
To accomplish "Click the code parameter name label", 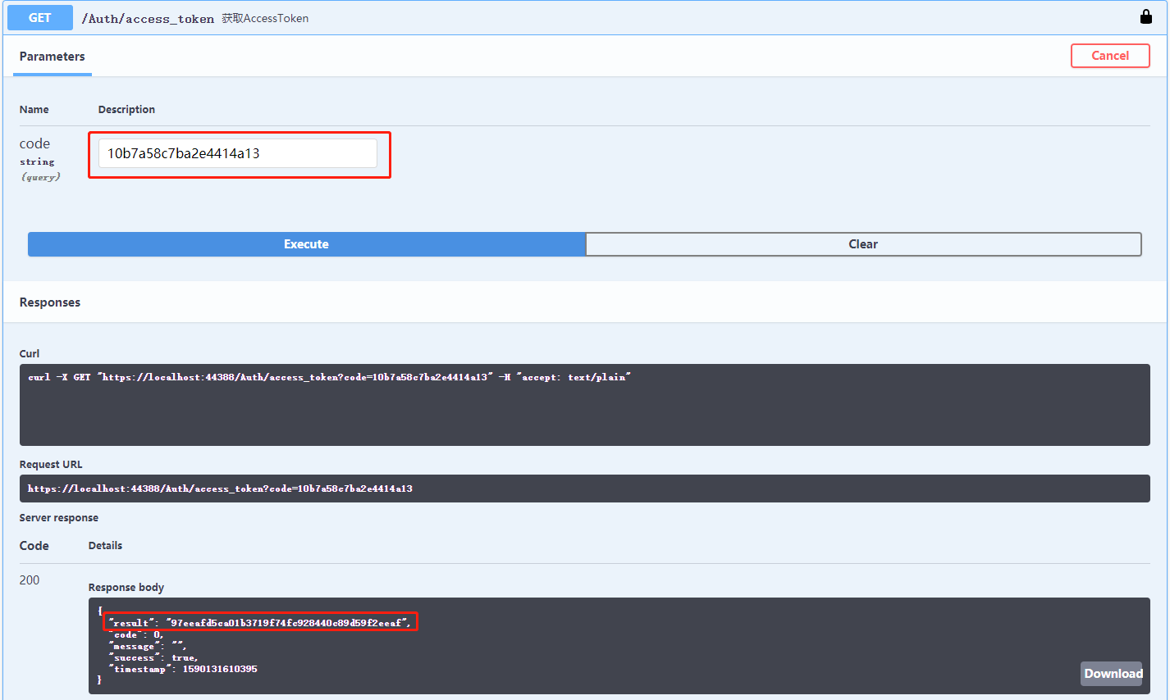I will click(x=34, y=143).
